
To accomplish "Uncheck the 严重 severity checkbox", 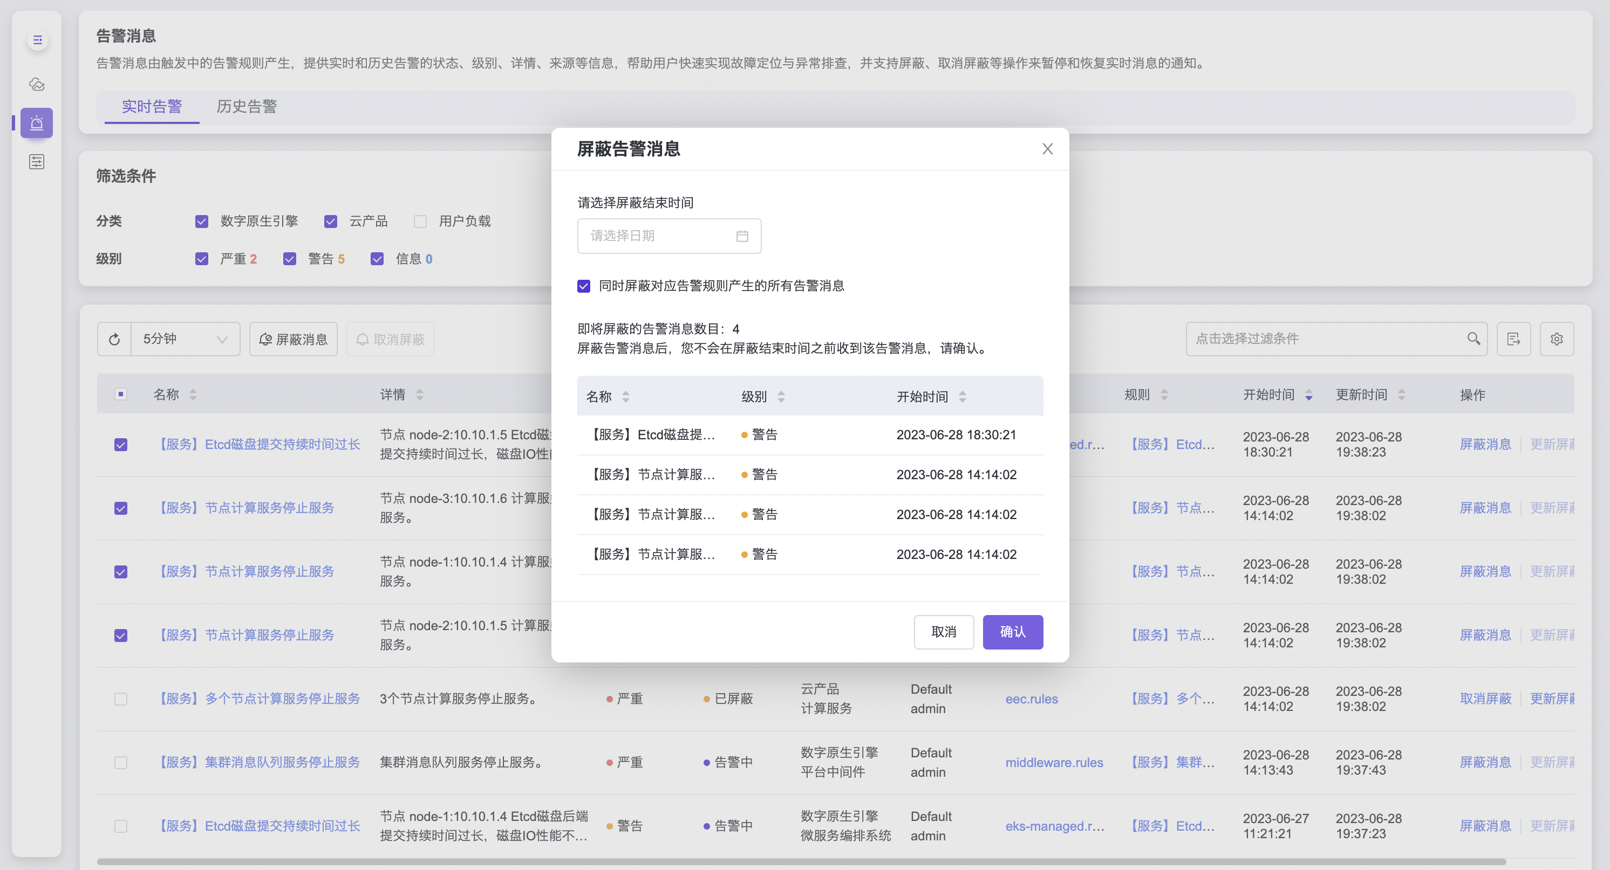I will [x=201, y=259].
